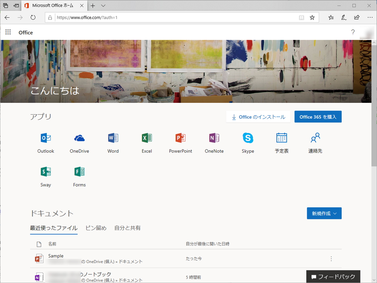Click the Office 365 を購入 button
Image resolution: width=377 pixels, height=283 pixels.
click(x=318, y=116)
